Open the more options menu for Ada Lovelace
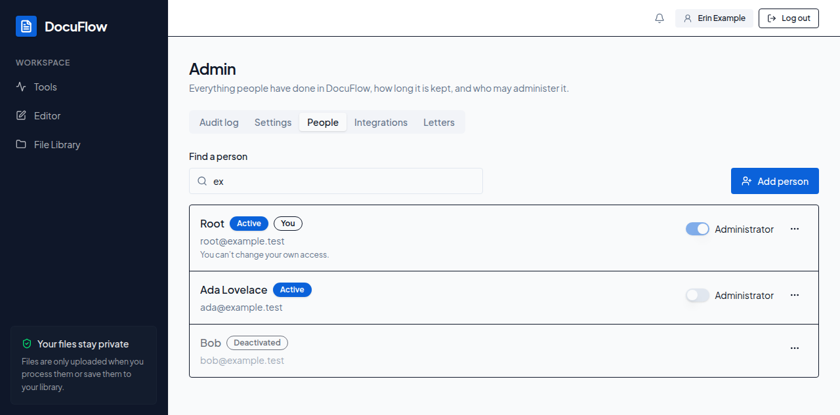 [795, 295]
